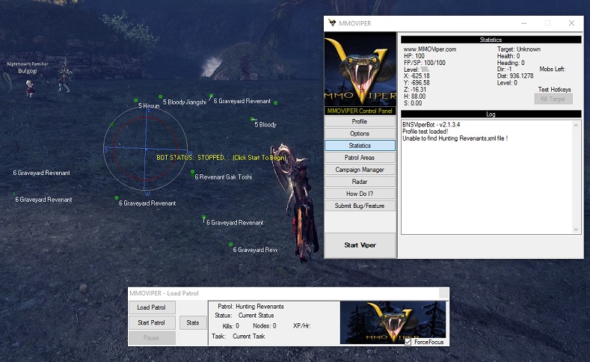Click the log scrollbar up arrow
The width and height of the screenshot is (590, 362).
(576, 126)
